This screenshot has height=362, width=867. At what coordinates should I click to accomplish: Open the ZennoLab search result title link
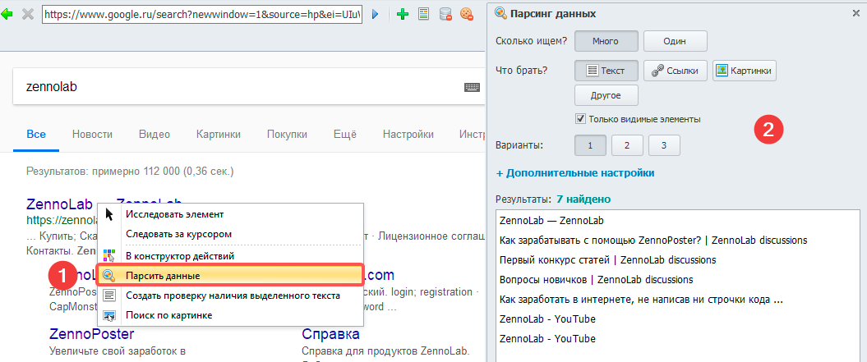(x=60, y=204)
